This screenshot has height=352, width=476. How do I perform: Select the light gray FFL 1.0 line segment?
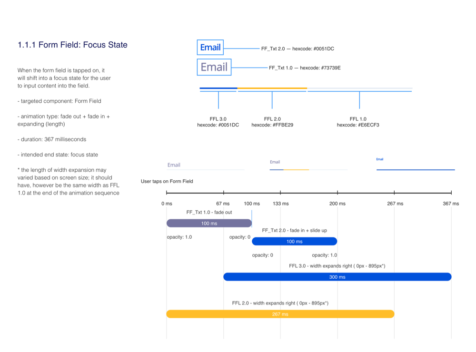(359, 88)
